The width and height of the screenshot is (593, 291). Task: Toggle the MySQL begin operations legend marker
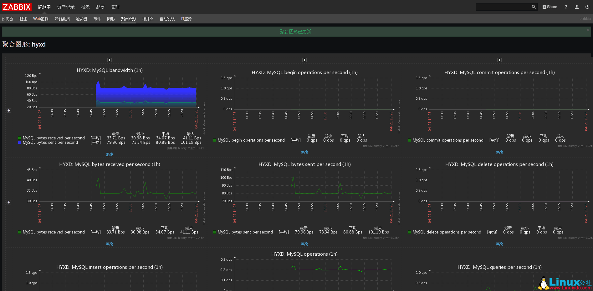click(214, 140)
